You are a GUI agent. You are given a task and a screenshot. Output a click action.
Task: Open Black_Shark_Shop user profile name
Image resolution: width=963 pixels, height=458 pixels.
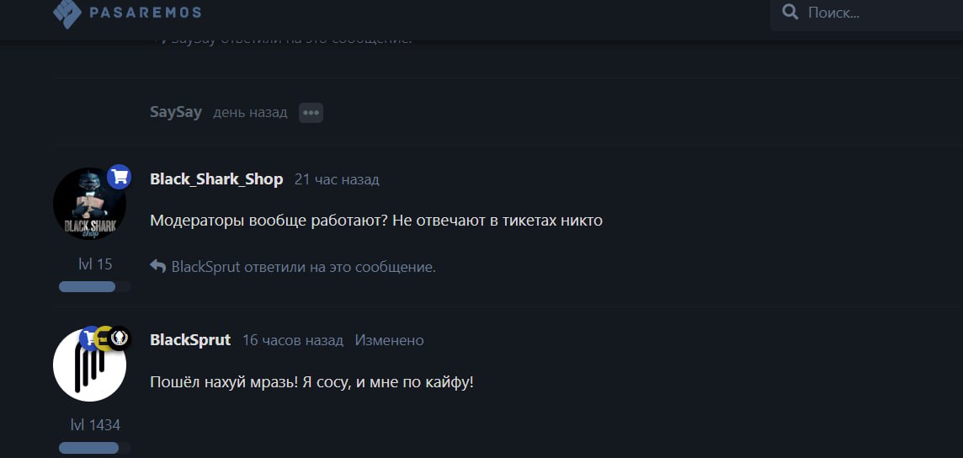216,179
